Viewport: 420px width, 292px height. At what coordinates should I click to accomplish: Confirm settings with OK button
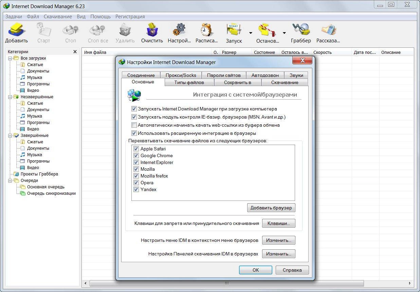coord(256,270)
